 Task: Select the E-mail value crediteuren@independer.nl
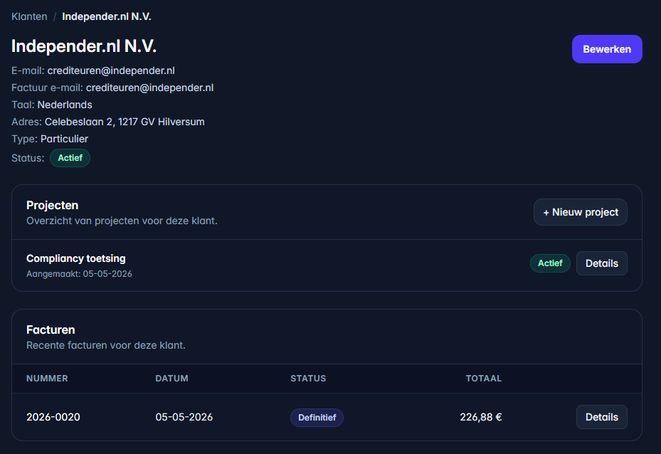[111, 71]
